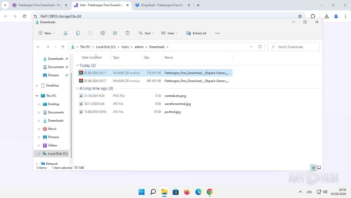Switch to DropVault browser tab

tap(163, 5)
